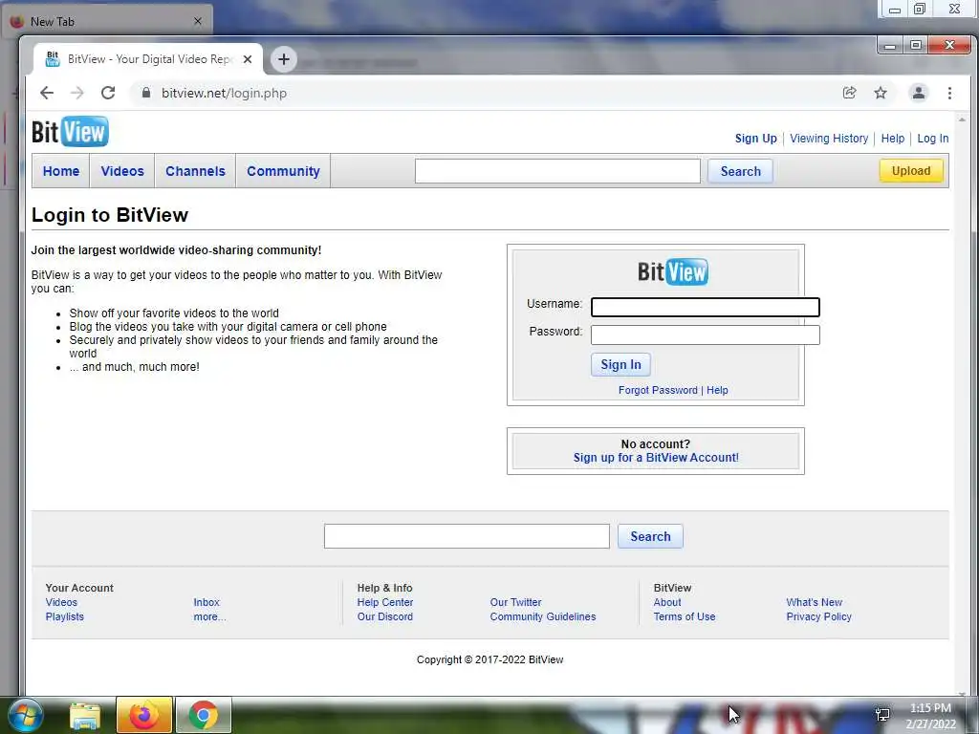Image resolution: width=979 pixels, height=734 pixels.
Task: Open Chrome's three-dot menu
Action: (949, 93)
